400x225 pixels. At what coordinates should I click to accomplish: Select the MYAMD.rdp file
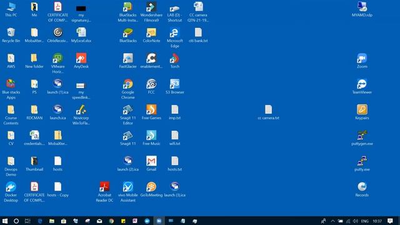pos(362,10)
